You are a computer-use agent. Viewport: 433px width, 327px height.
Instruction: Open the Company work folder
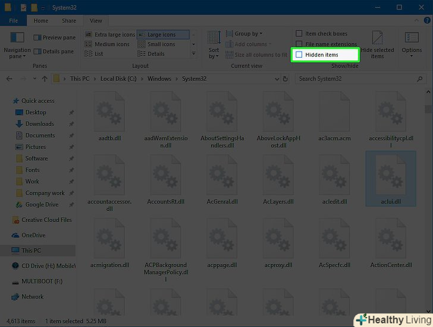click(x=45, y=193)
